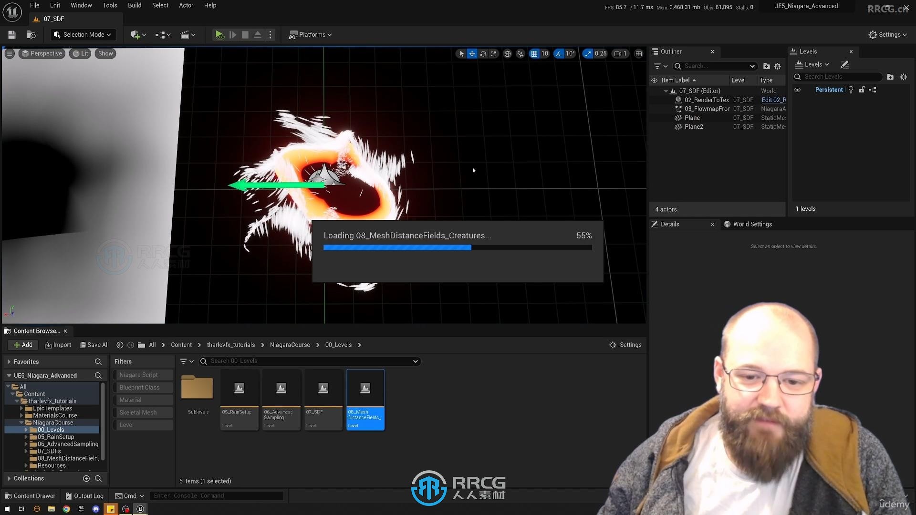Select the Rotate tool icon
This screenshot has height=515, width=916.
tap(483, 53)
